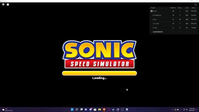Viewport: 199px width, 112px height.
Task: Select player 'Joe_Nuts' in the leaderboard
Action: [174, 24]
